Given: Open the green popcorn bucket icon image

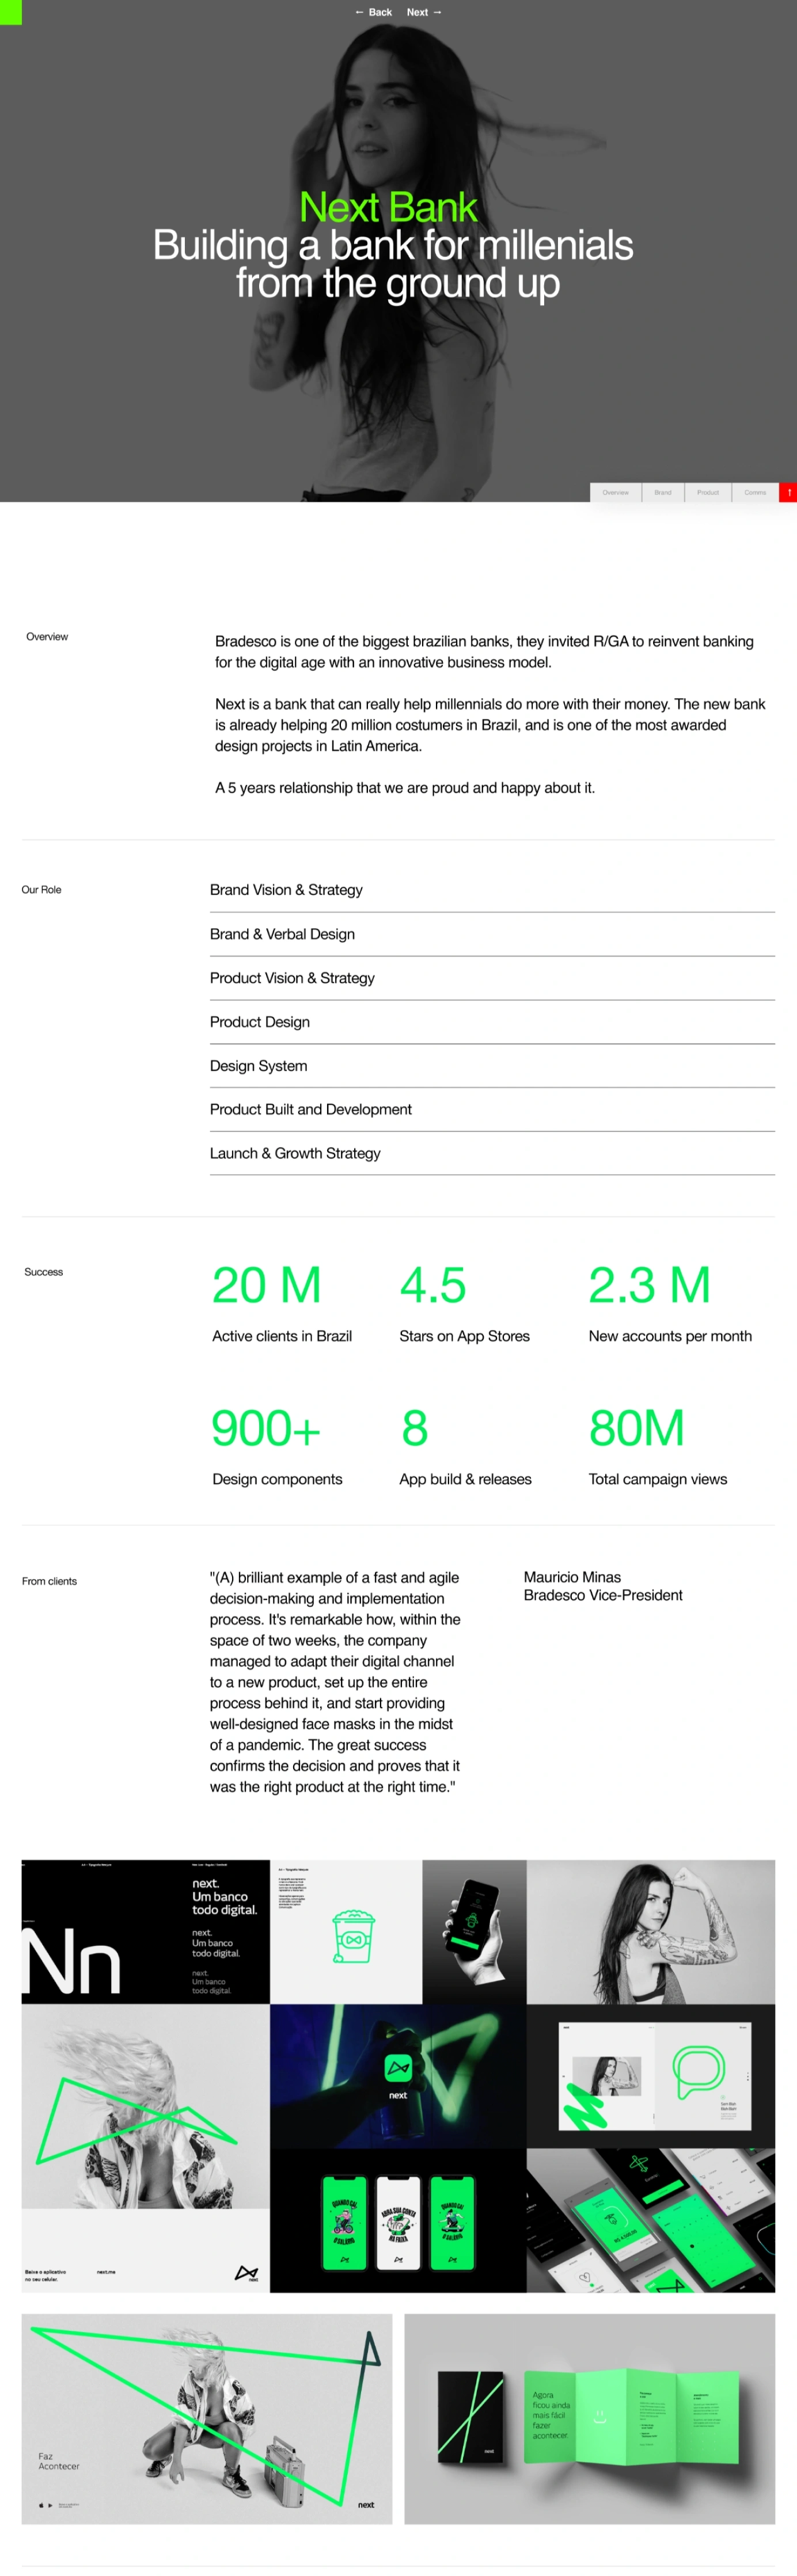Looking at the screenshot, I should (346, 1931).
